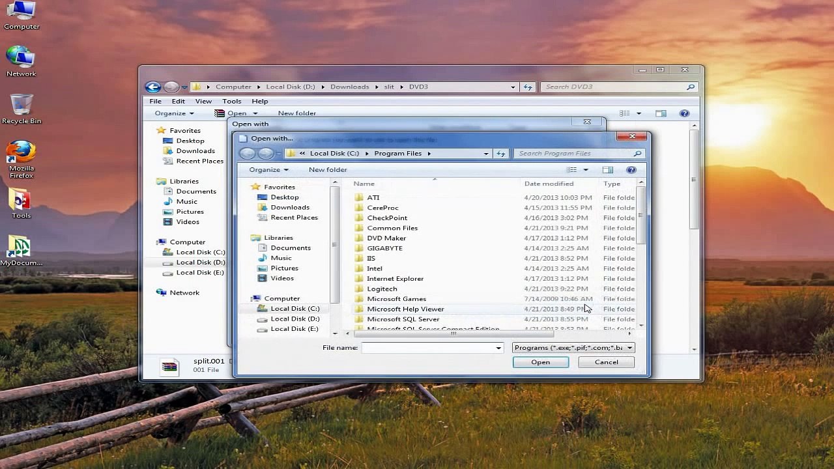Click search icon in Search Program Files

tap(637, 154)
